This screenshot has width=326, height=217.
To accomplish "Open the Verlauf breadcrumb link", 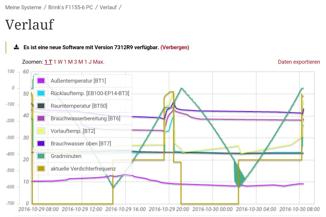I will pyautogui.click(x=108, y=7).
